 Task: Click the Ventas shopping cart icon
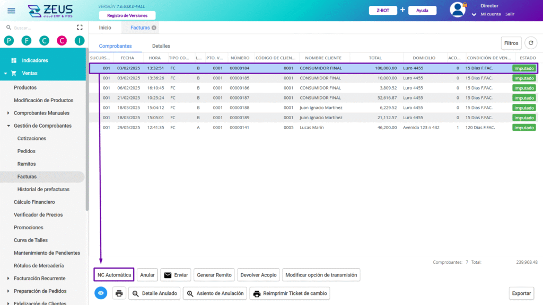(x=14, y=73)
